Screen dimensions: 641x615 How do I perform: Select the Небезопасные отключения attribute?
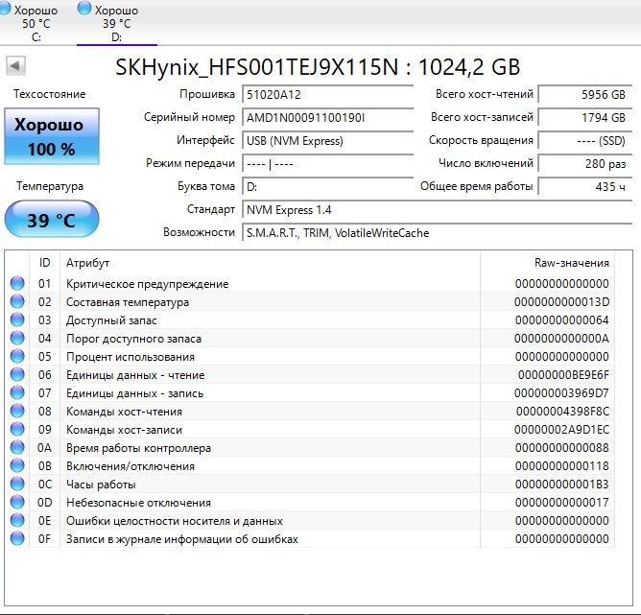(138, 503)
